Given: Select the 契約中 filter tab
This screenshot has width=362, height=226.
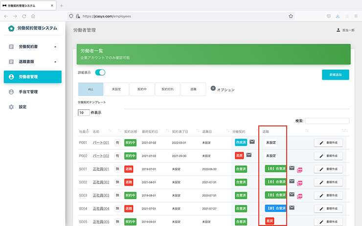Looking at the screenshot, I should point(142,89).
